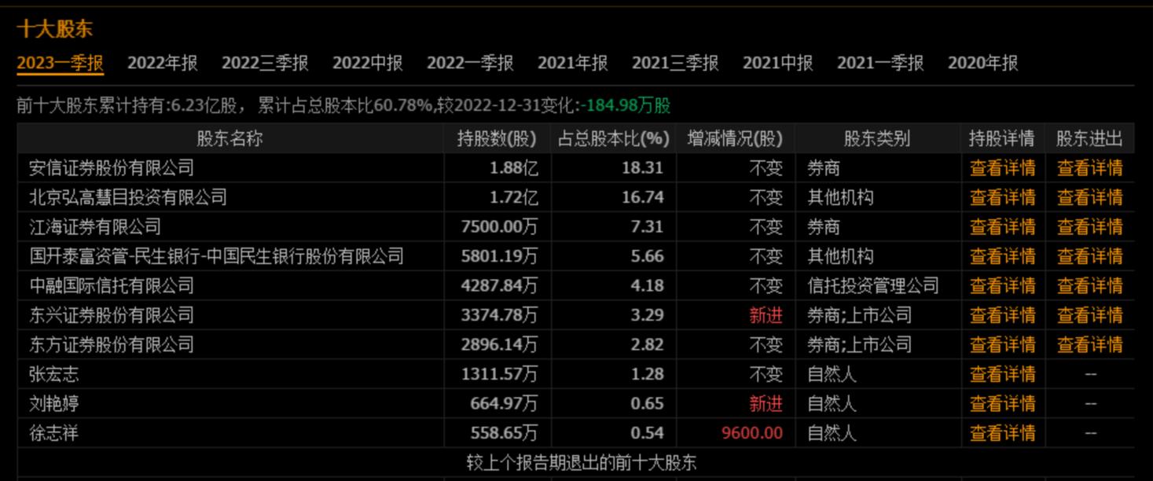This screenshot has height=481, width=1153.
Task: View 股东进出 for 东方证券股份有限公司
Action: [1089, 345]
